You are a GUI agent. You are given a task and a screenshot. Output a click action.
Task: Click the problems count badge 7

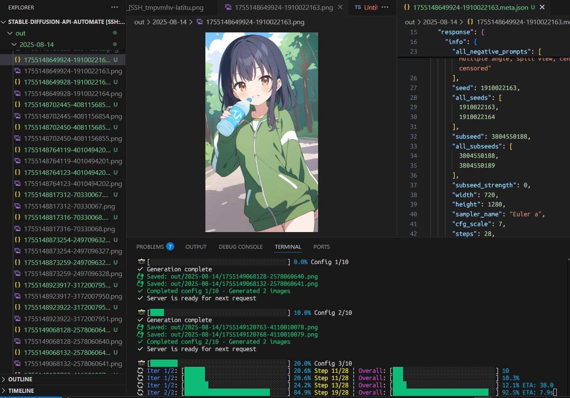coord(170,247)
